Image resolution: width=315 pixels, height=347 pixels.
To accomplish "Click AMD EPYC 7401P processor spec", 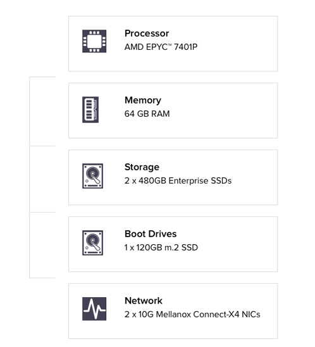I will (161, 47).
